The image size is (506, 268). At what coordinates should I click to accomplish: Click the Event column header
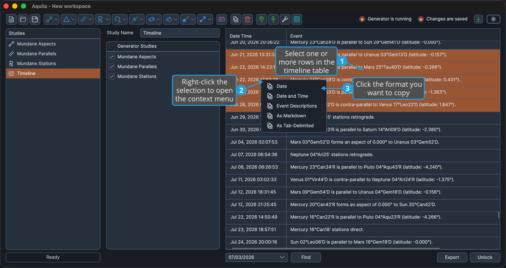(x=393, y=36)
